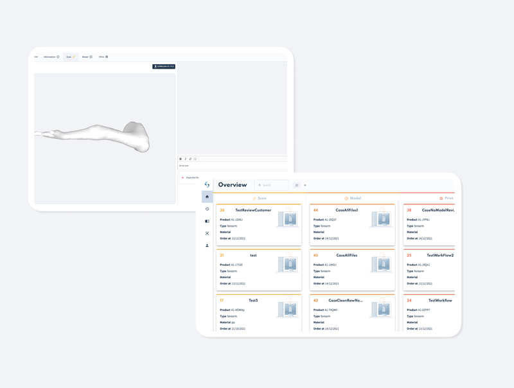
Task: Click the Download STL File button
Action: point(164,67)
